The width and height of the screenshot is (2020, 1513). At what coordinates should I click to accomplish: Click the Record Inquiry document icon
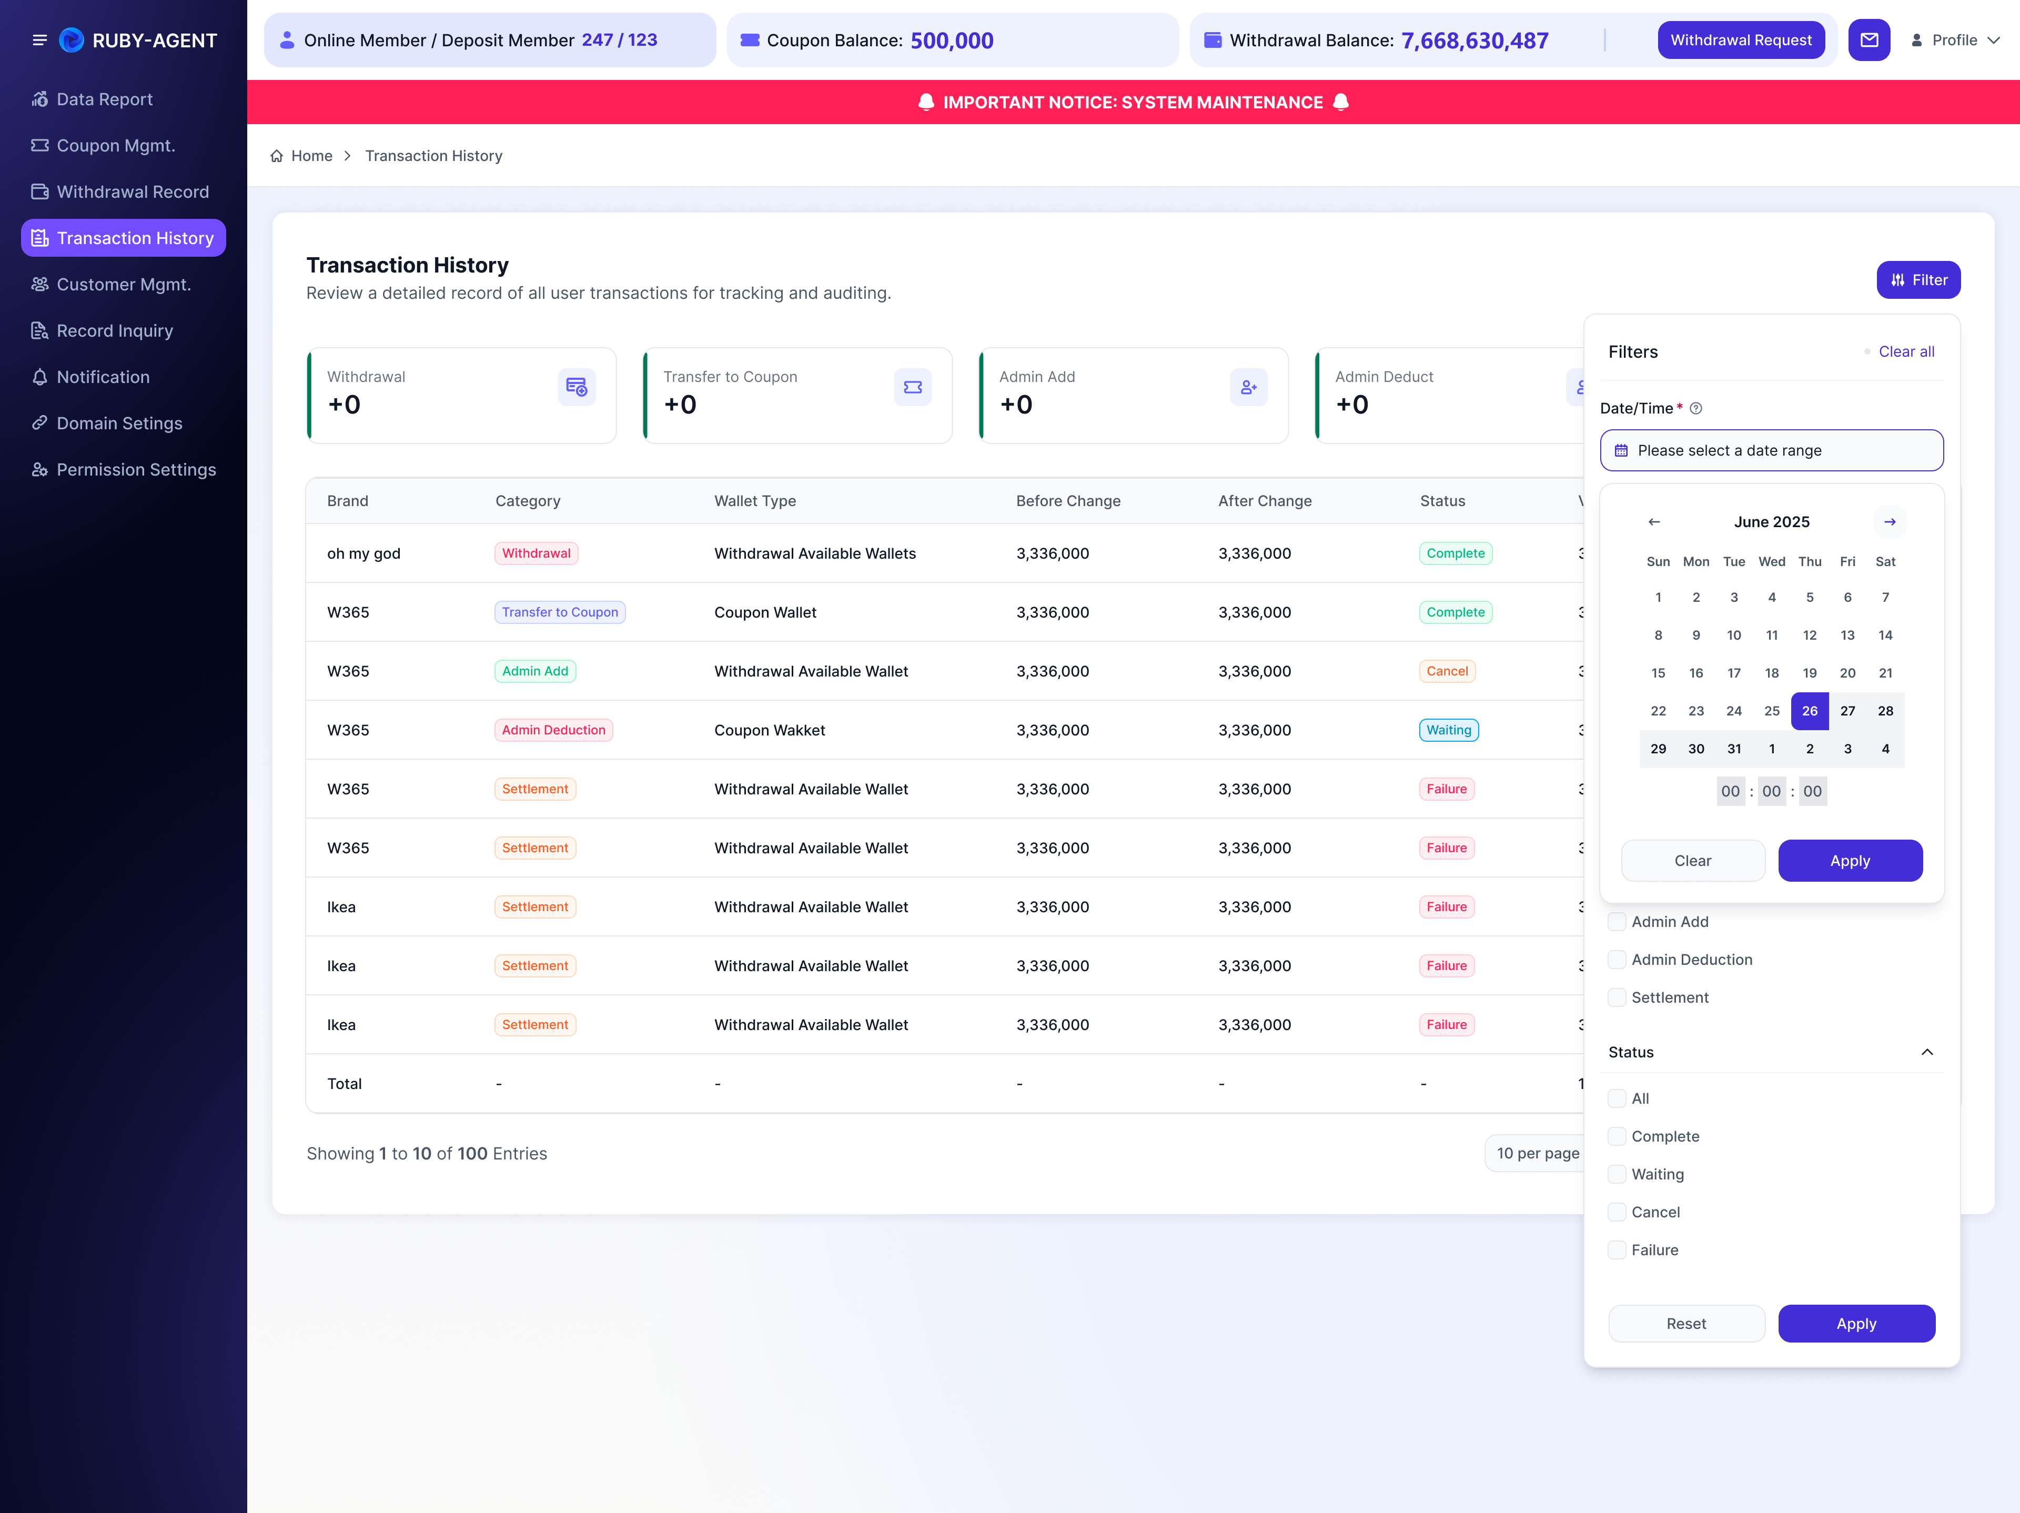click(39, 330)
